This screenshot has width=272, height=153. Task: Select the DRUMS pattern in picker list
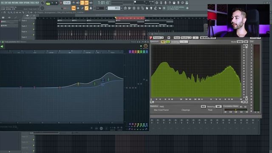click(x=9, y=25)
